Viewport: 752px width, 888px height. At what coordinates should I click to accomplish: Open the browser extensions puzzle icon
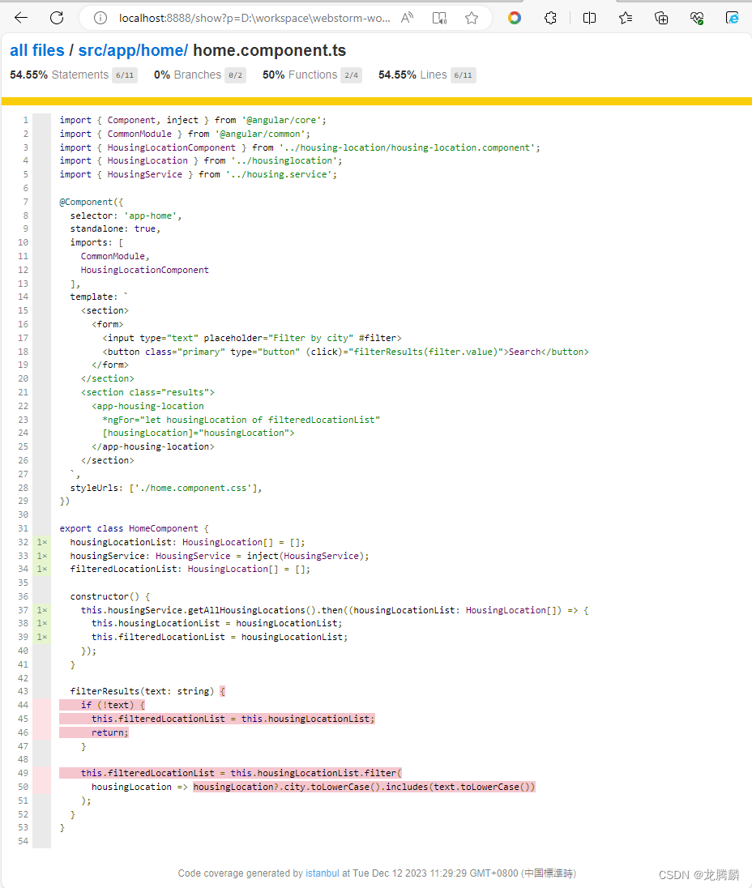tap(551, 17)
